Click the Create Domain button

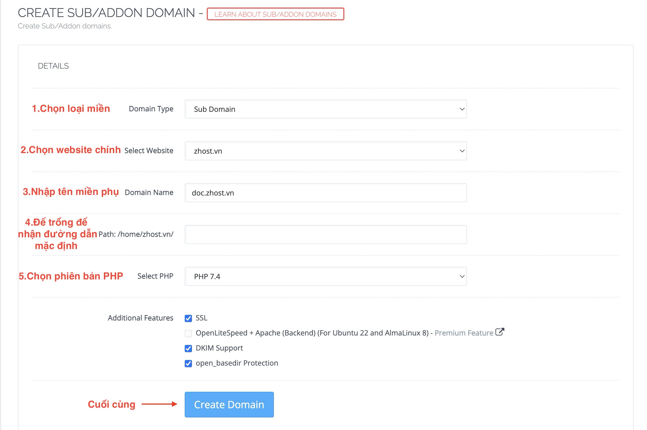pyautogui.click(x=229, y=404)
